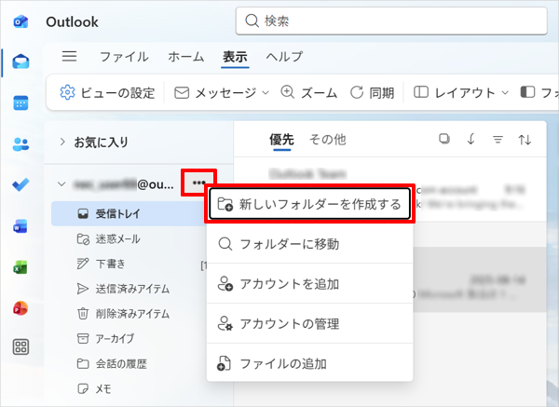The height and width of the screenshot is (407, 559).
Task: Select the 受信トレイ folder
Action: [x=130, y=214]
